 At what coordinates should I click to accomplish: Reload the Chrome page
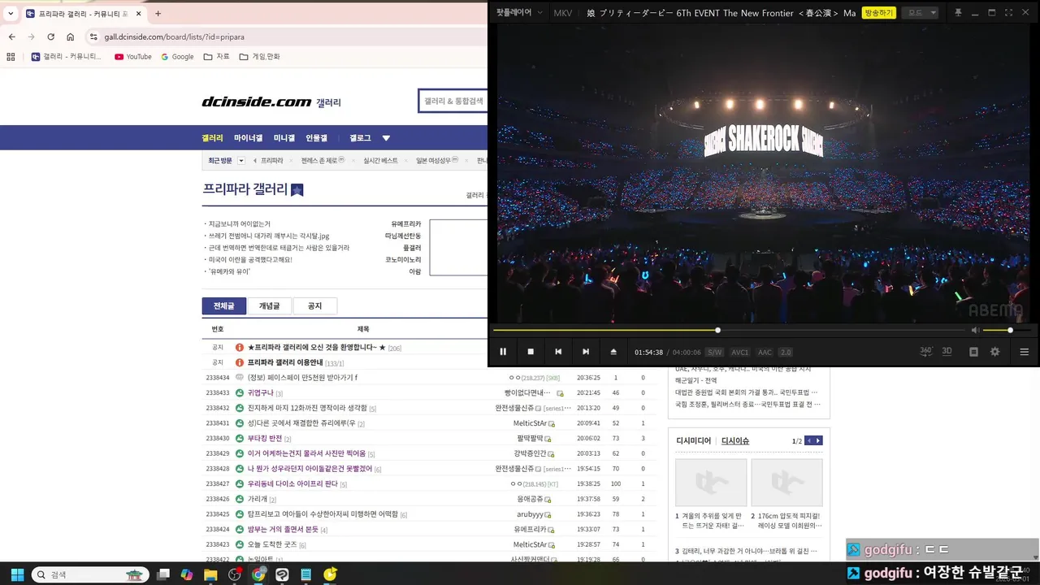click(x=50, y=37)
